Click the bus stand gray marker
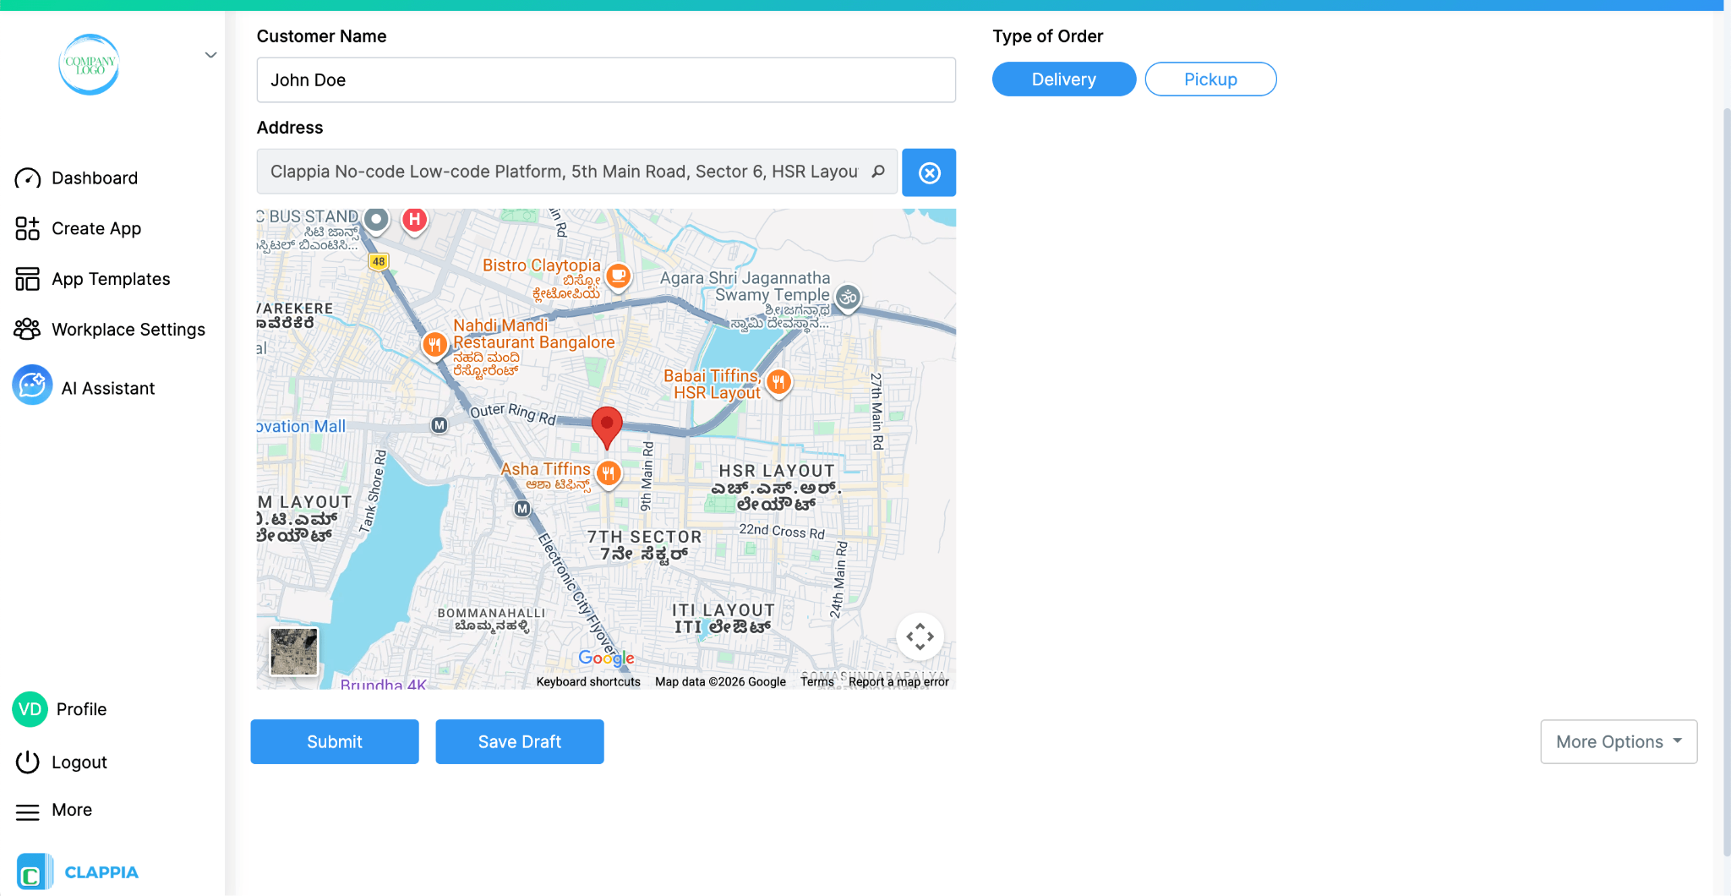Viewport: 1731px width, 896px height. tap(376, 221)
